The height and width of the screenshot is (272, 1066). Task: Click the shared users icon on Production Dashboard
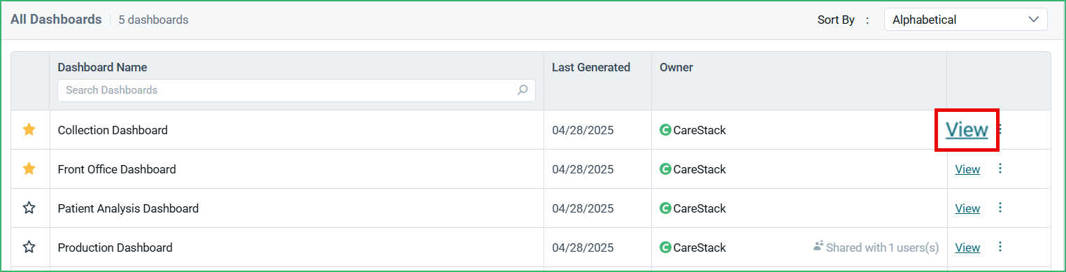[818, 246]
